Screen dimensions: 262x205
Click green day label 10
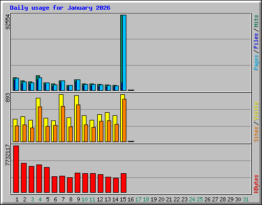84,199
